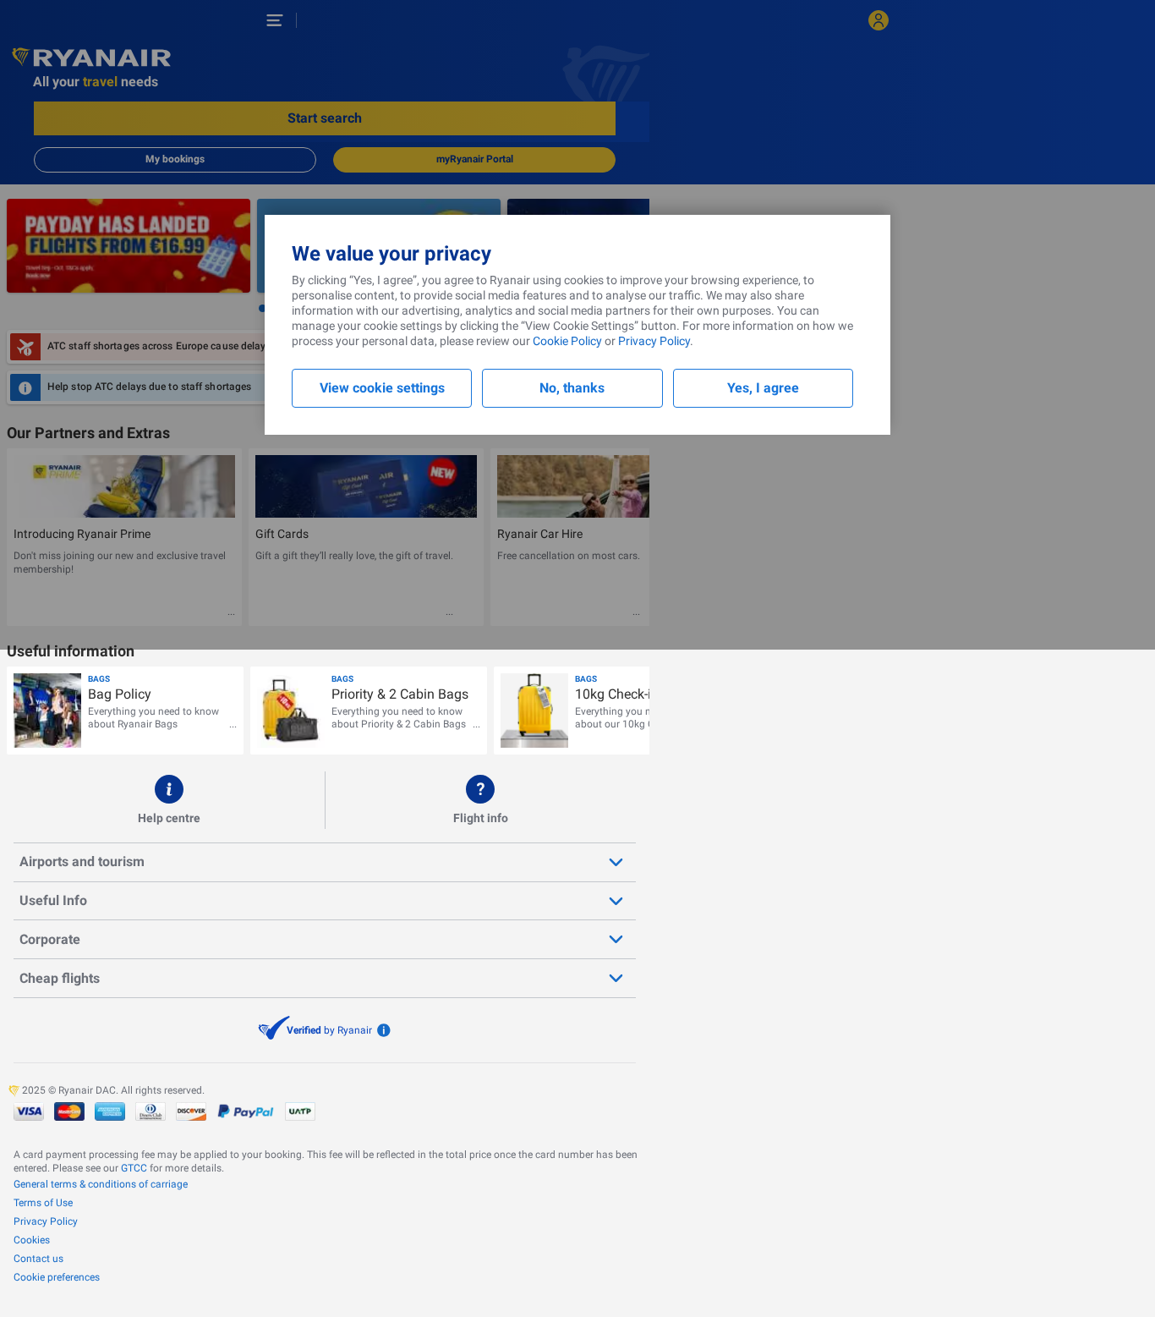The width and height of the screenshot is (1155, 1317).
Task: Click the Mastercard payment icon
Action: [69, 1111]
